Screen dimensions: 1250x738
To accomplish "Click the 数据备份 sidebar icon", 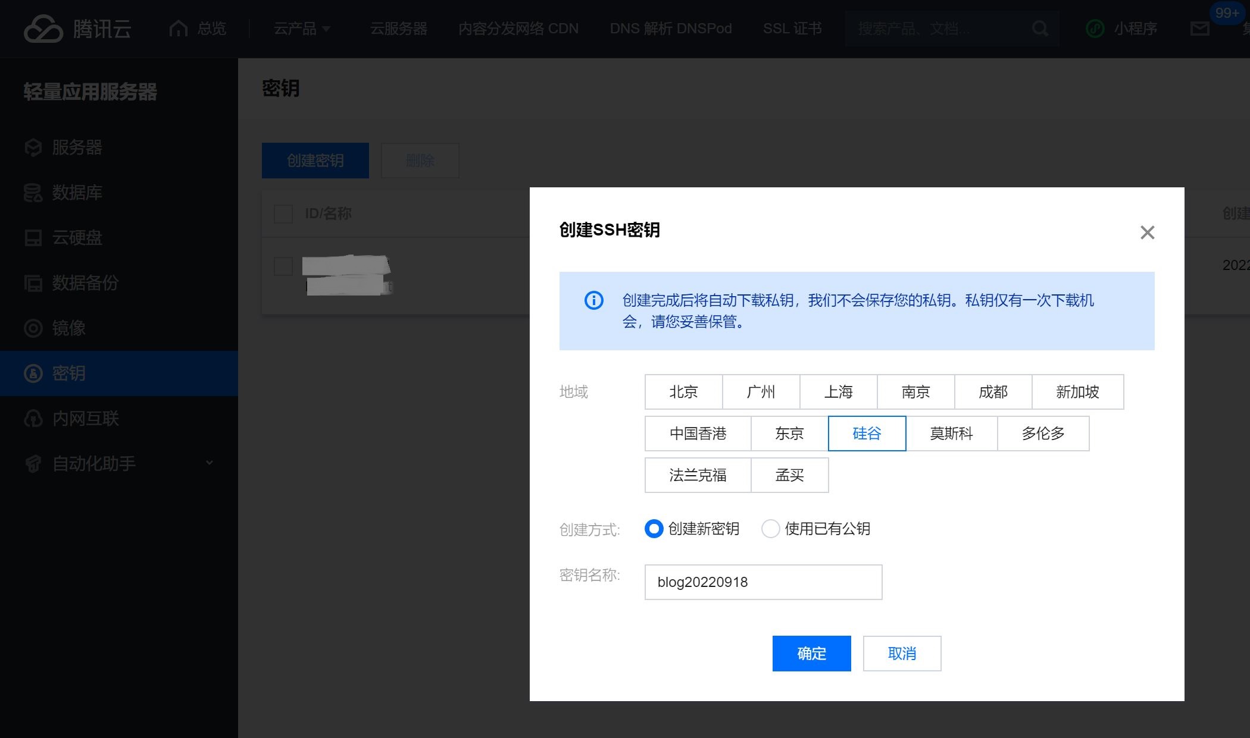I will (x=33, y=283).
